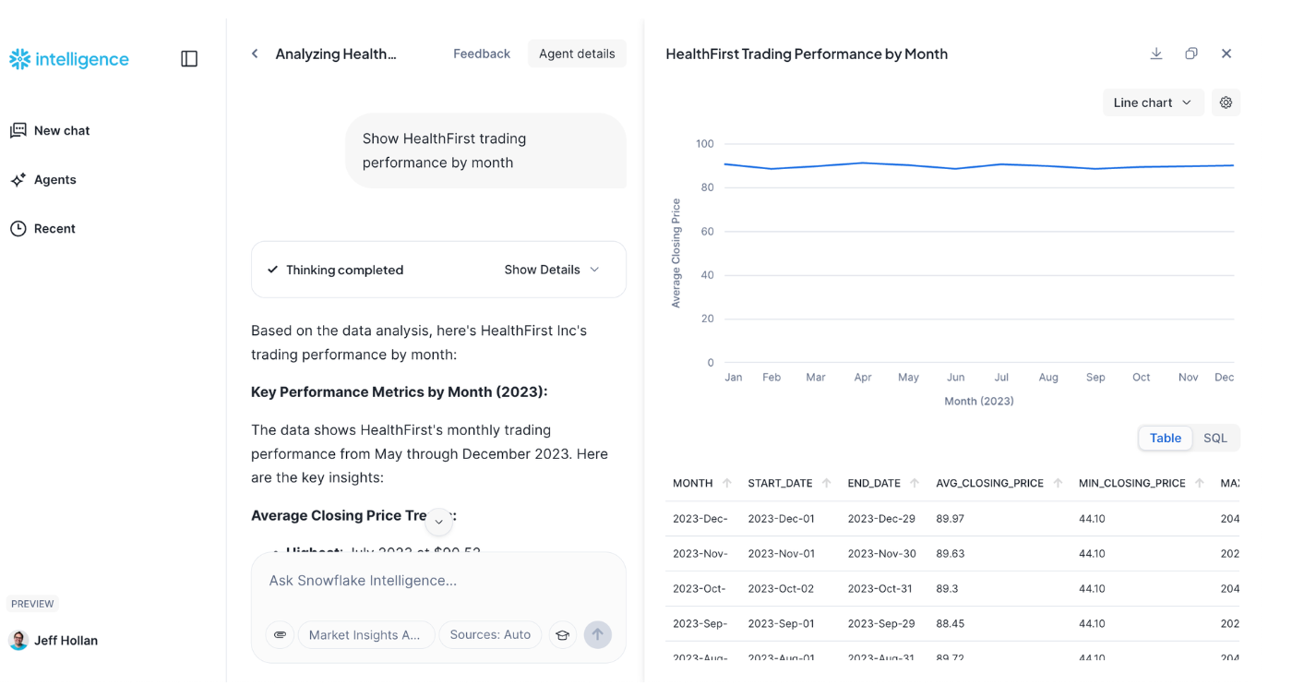Open the Feedback link

tap(482, 54)
